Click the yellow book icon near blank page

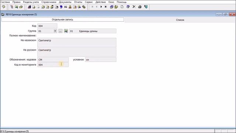tap(116, 7)
